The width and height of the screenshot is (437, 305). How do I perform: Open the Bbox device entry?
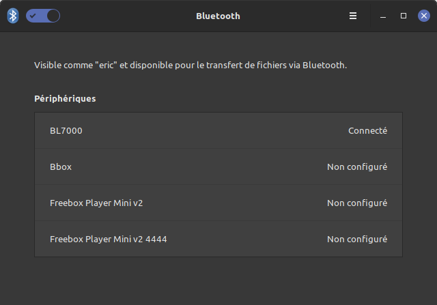tap(61, 166)
